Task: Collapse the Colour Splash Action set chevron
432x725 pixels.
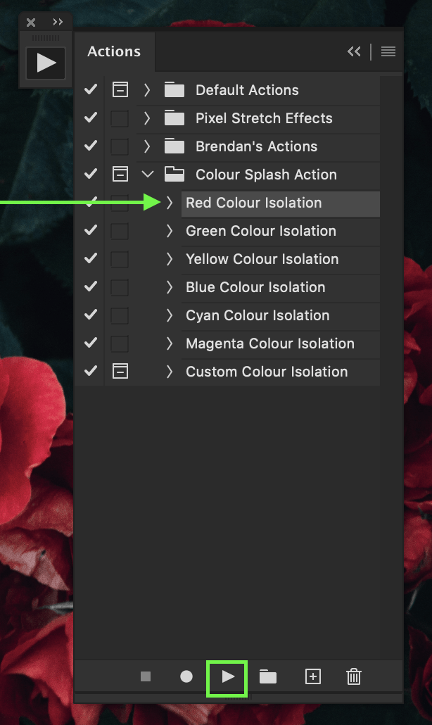Action: (147, 175)
